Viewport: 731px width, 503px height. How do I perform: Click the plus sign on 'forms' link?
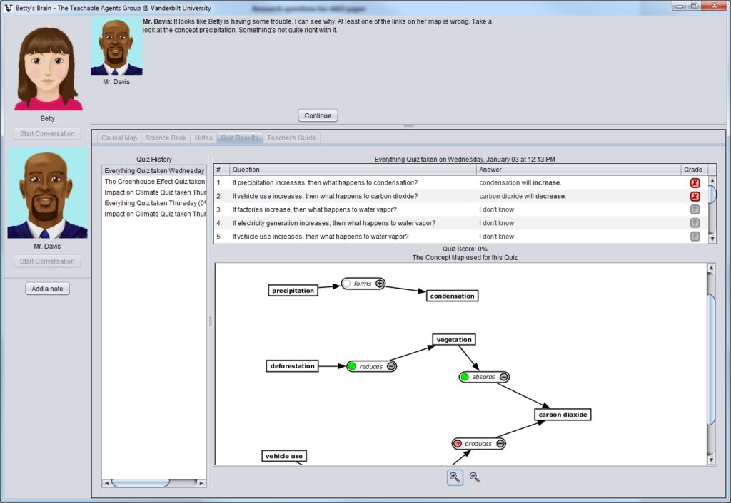(x=380, y=284)
